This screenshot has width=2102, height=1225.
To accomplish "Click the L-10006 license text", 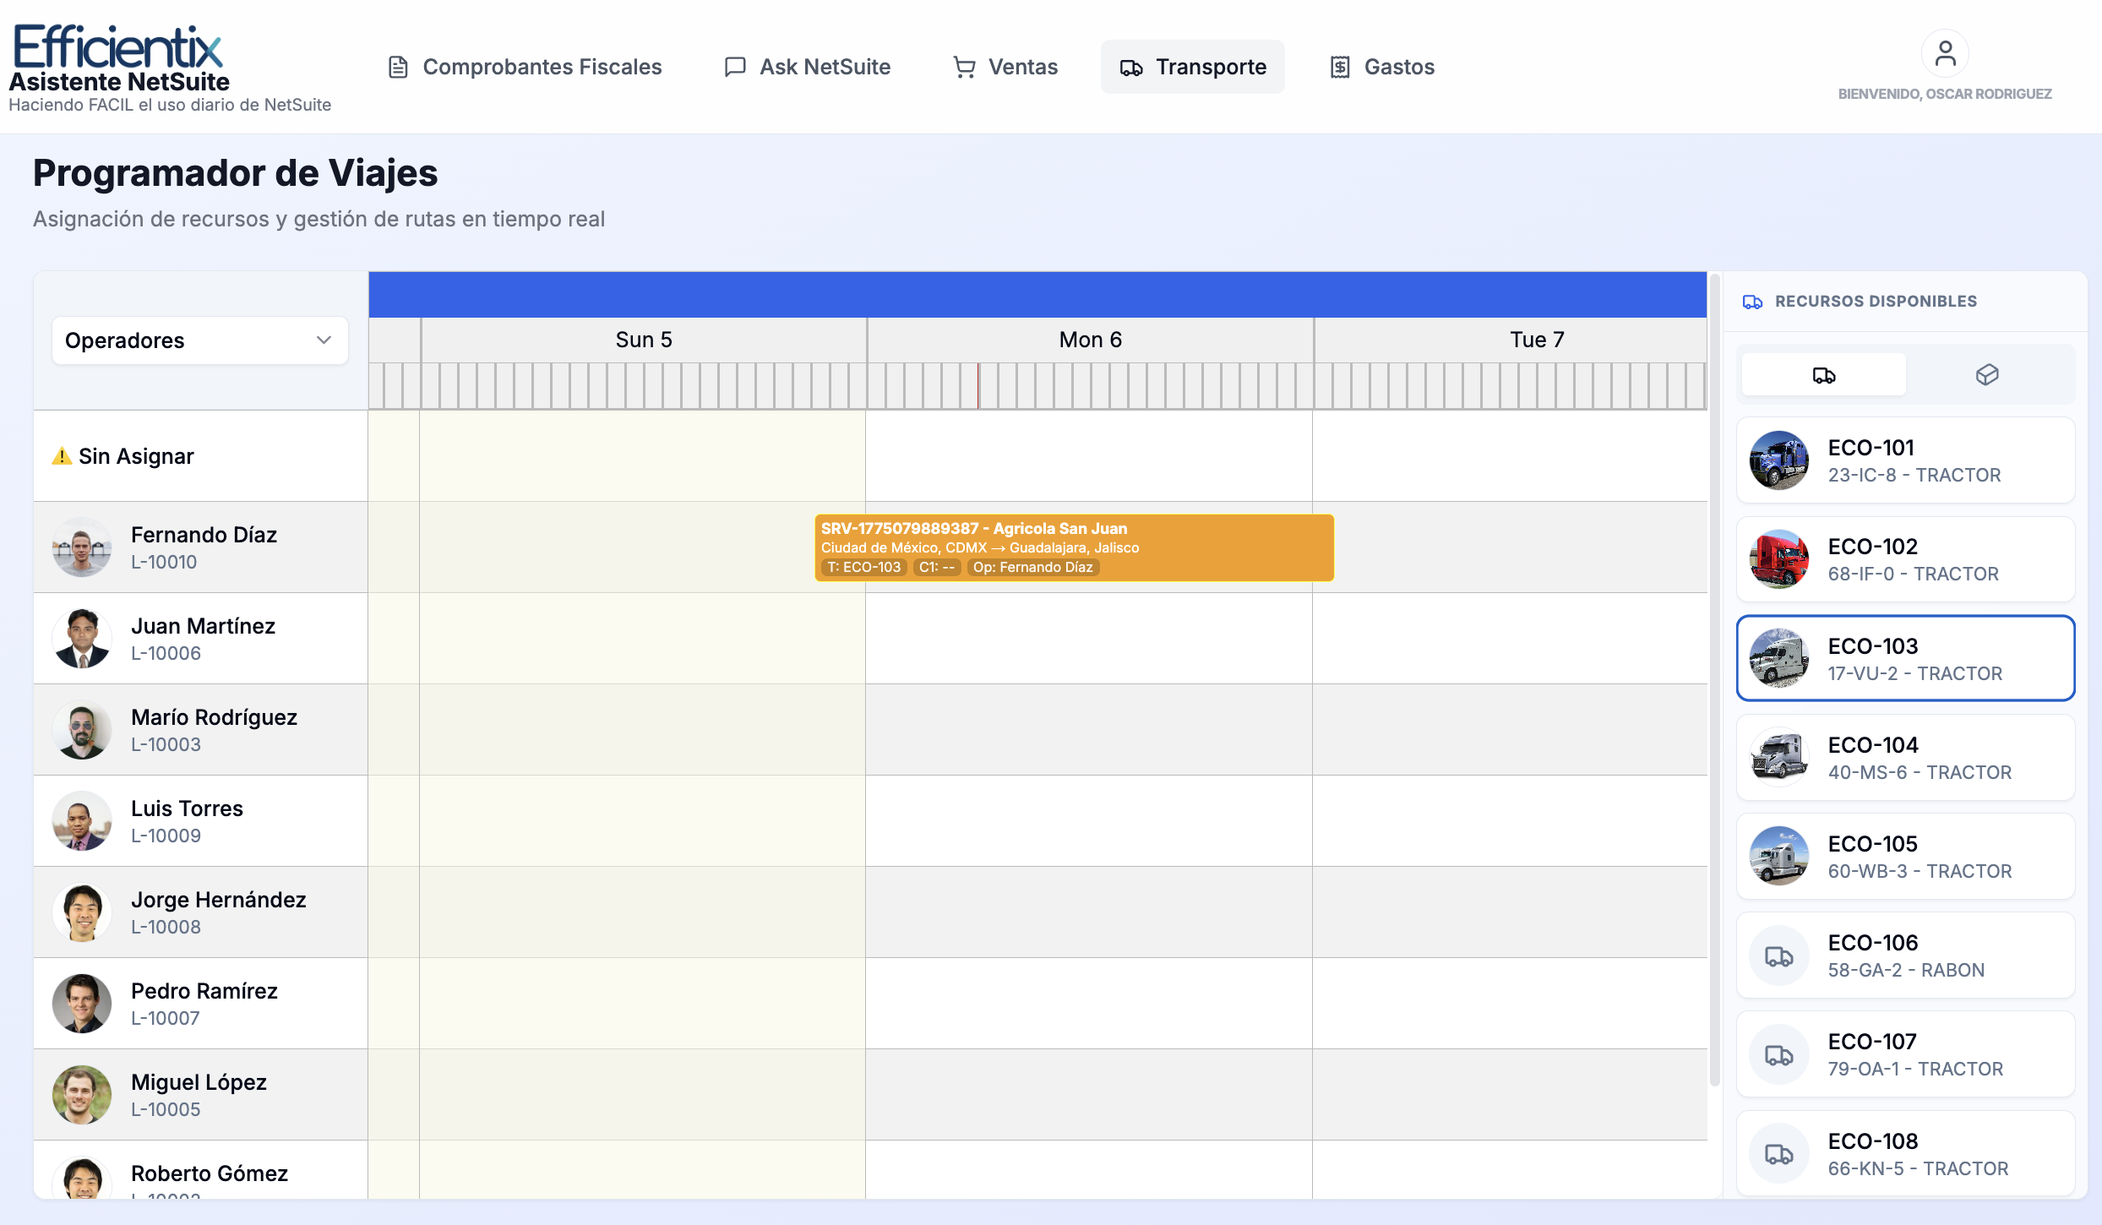I will tap(166, 653).
